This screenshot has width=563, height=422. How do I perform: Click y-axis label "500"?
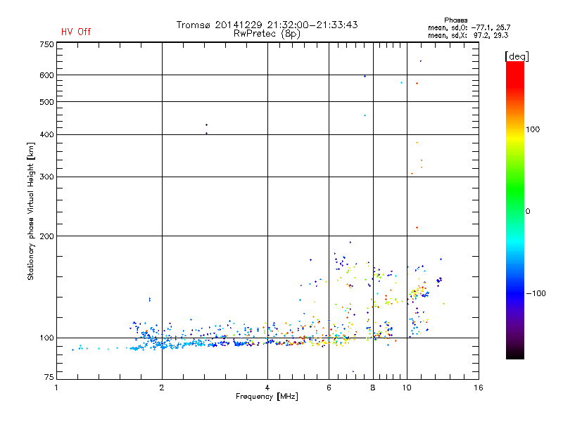[x=46, y=102]
